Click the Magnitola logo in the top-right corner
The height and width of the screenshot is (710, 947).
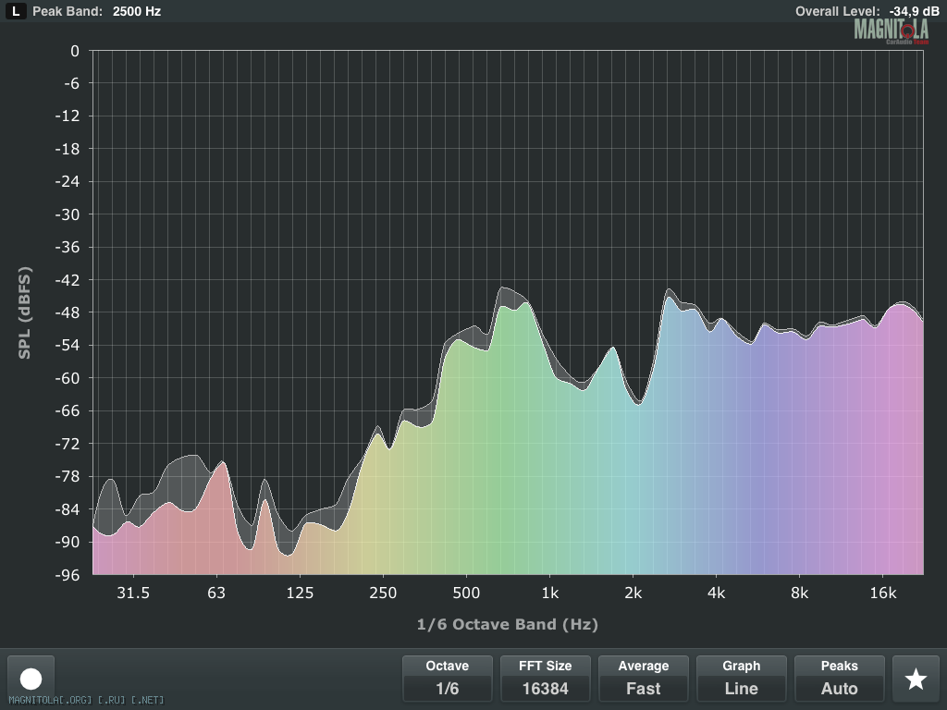(x=891, y=31)
